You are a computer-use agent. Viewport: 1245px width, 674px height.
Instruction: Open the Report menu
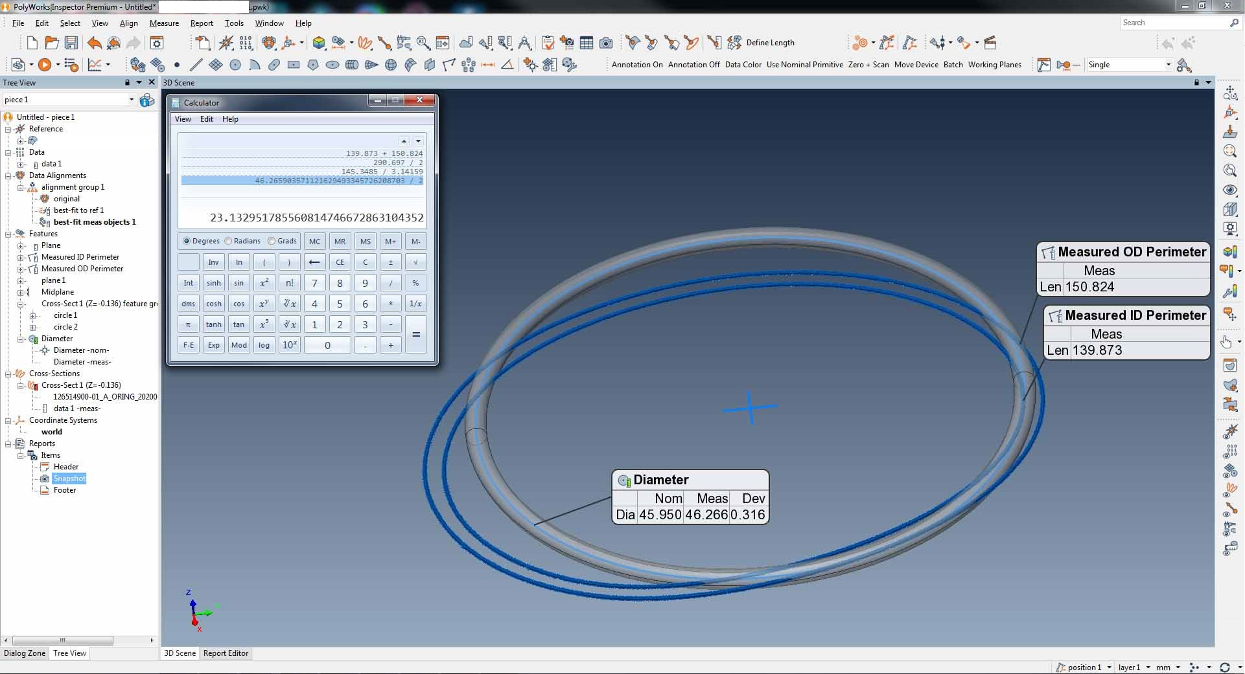[x=202, y=23]
